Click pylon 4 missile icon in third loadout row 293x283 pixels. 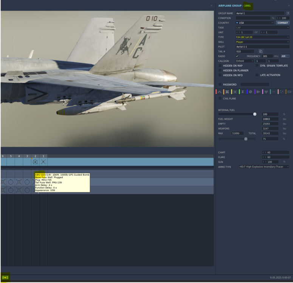point(19,190)
